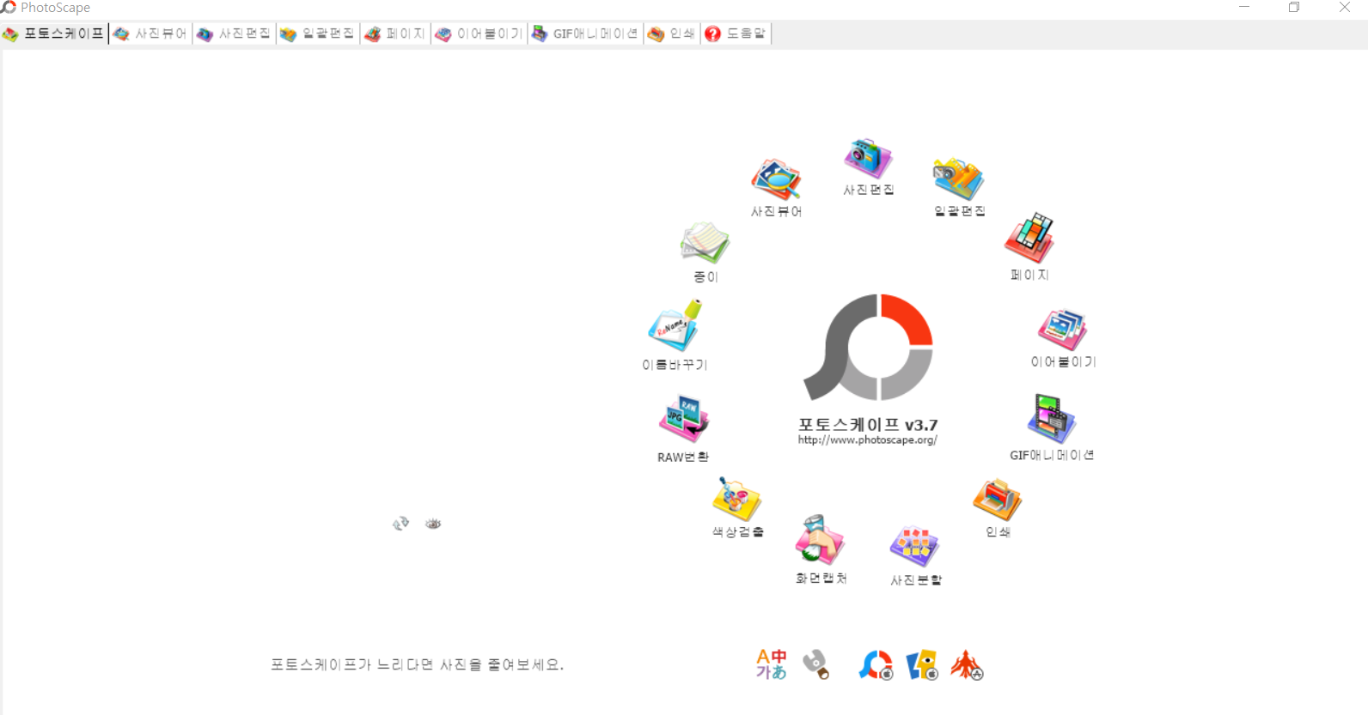
Task: Start the 화면캡처 screen capture icon
Action: click(821, 540)
